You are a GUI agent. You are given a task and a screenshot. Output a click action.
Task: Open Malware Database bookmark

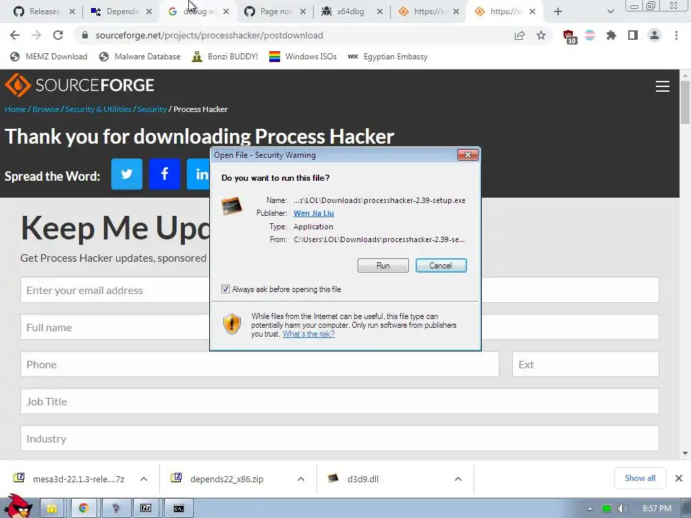pyautogui.click(x=140, y=57)
